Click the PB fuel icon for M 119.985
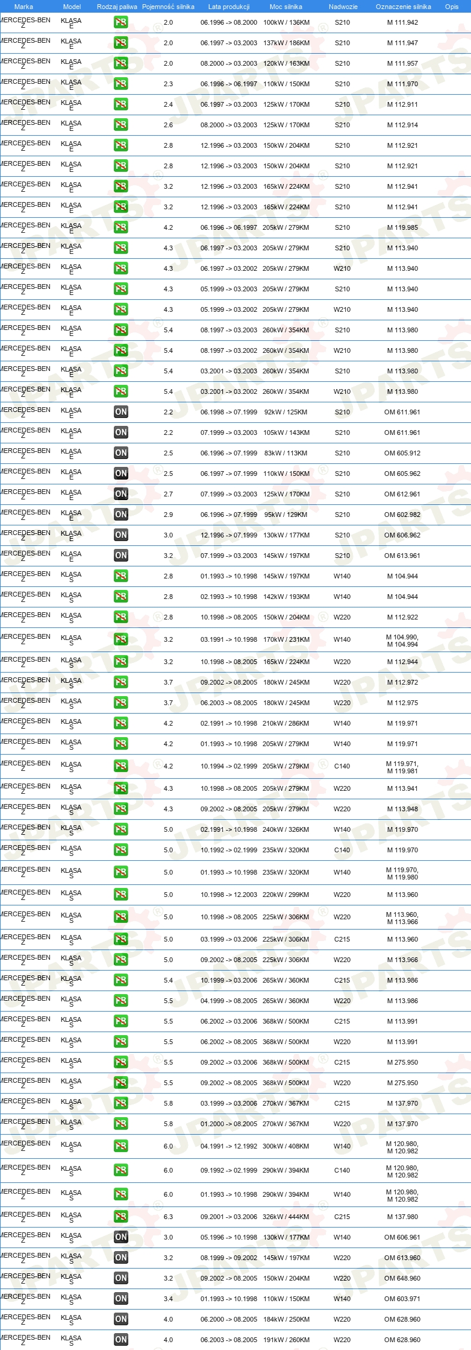The image size is (471, 1350). tap(121, 227)
